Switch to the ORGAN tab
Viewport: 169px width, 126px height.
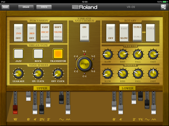(26, 7)
